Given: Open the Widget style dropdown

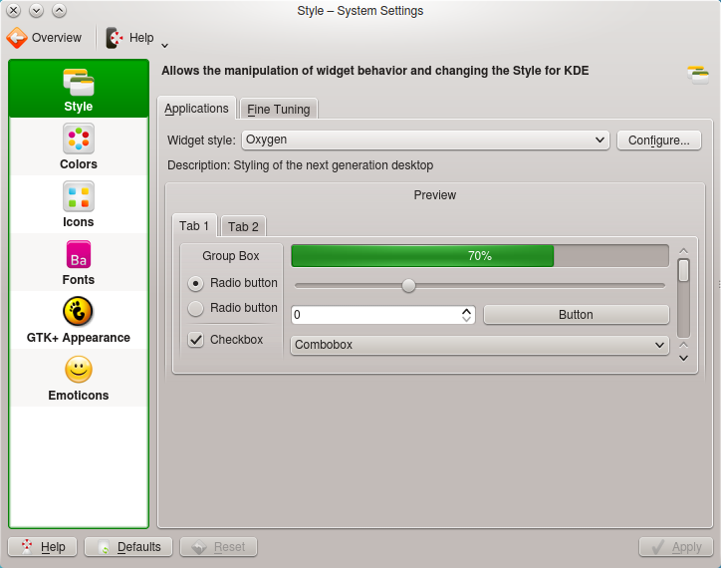Looking at the screenshot, I should [425, 140].
